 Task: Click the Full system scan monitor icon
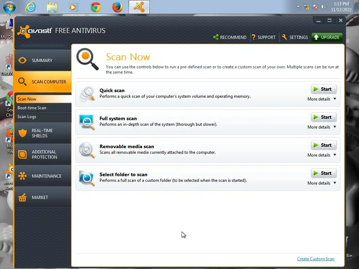pos(87,122)
